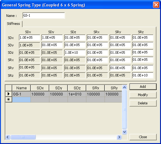Screen dimensions: 161x144
Task: Click the table's vertical scroll down arrow
Action: coord(124,132)
